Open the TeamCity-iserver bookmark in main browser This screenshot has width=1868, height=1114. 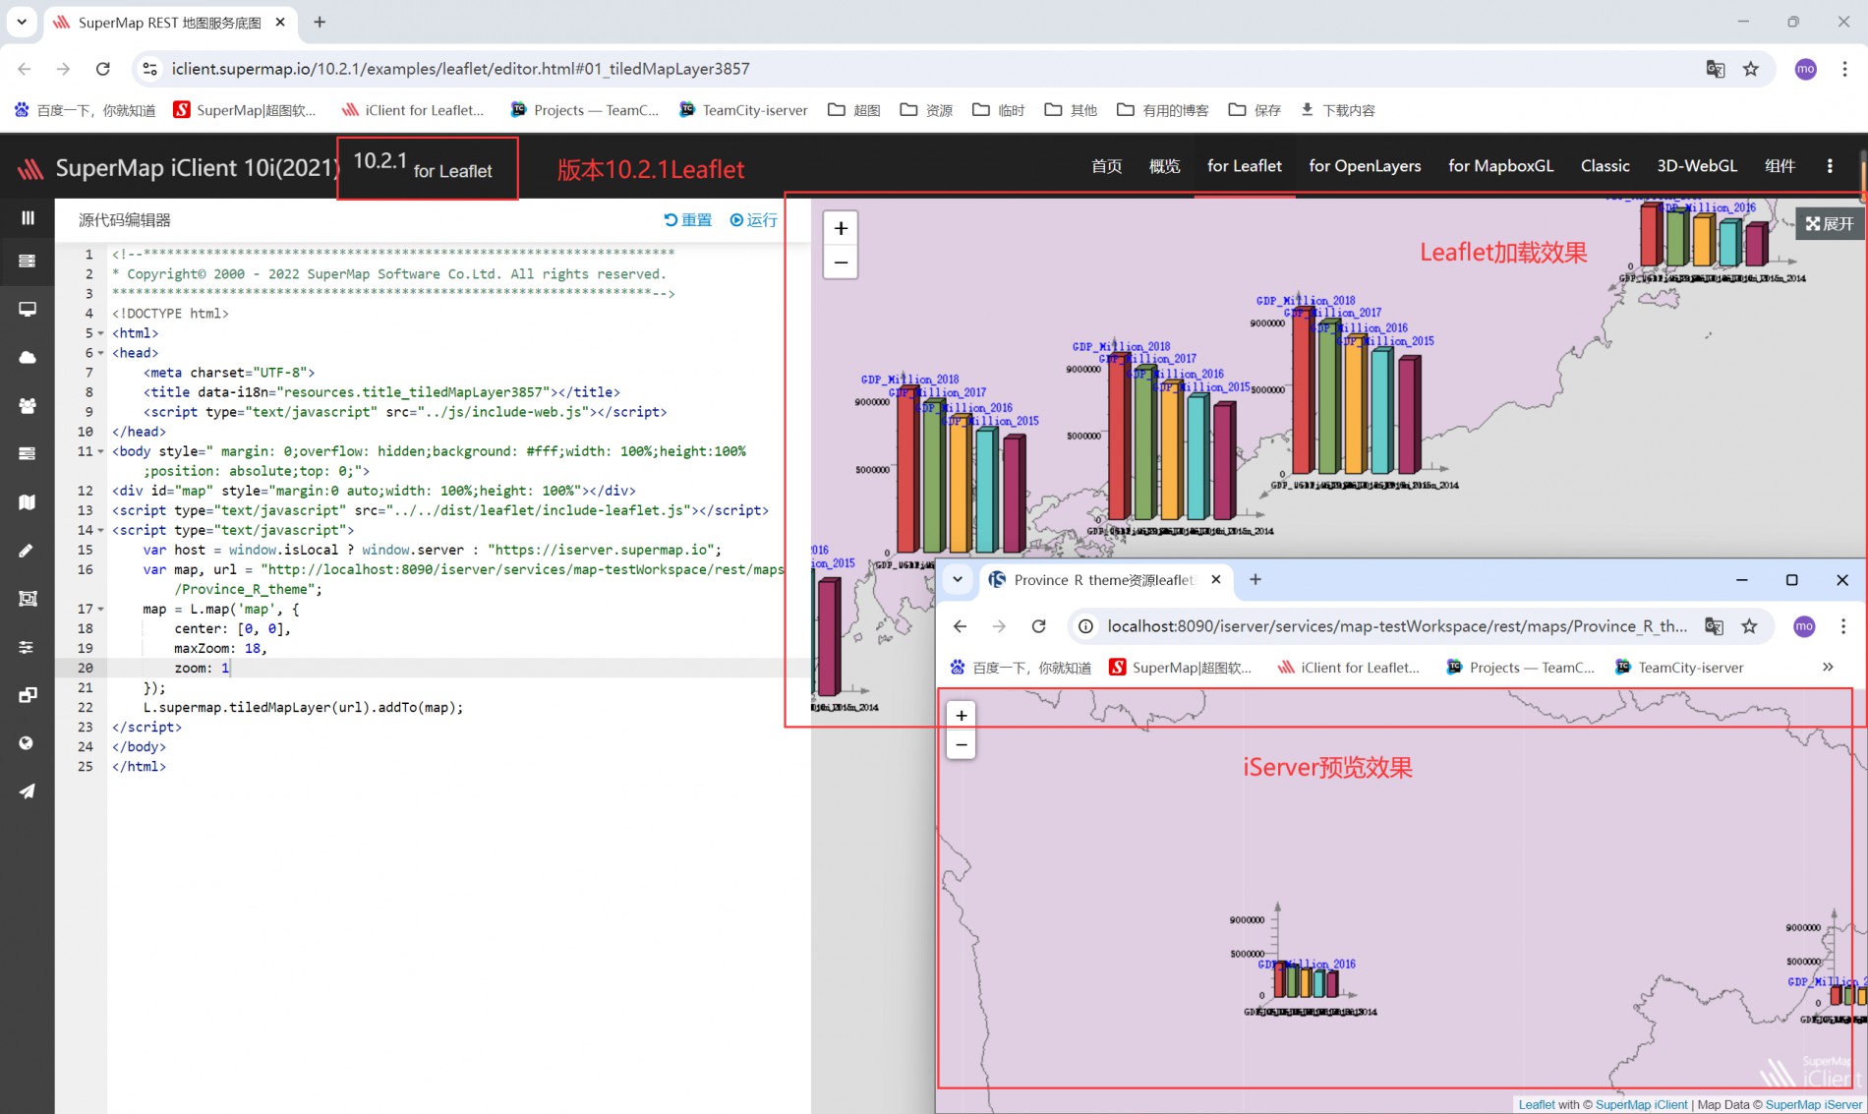tap(743, 110)
